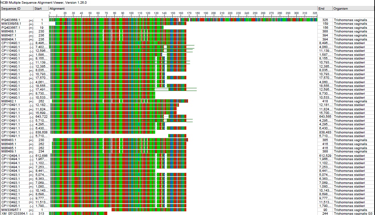Screen dimensions: 375x215
Task: Select the M86482.1 sequence row label
Action: [9, 101]
